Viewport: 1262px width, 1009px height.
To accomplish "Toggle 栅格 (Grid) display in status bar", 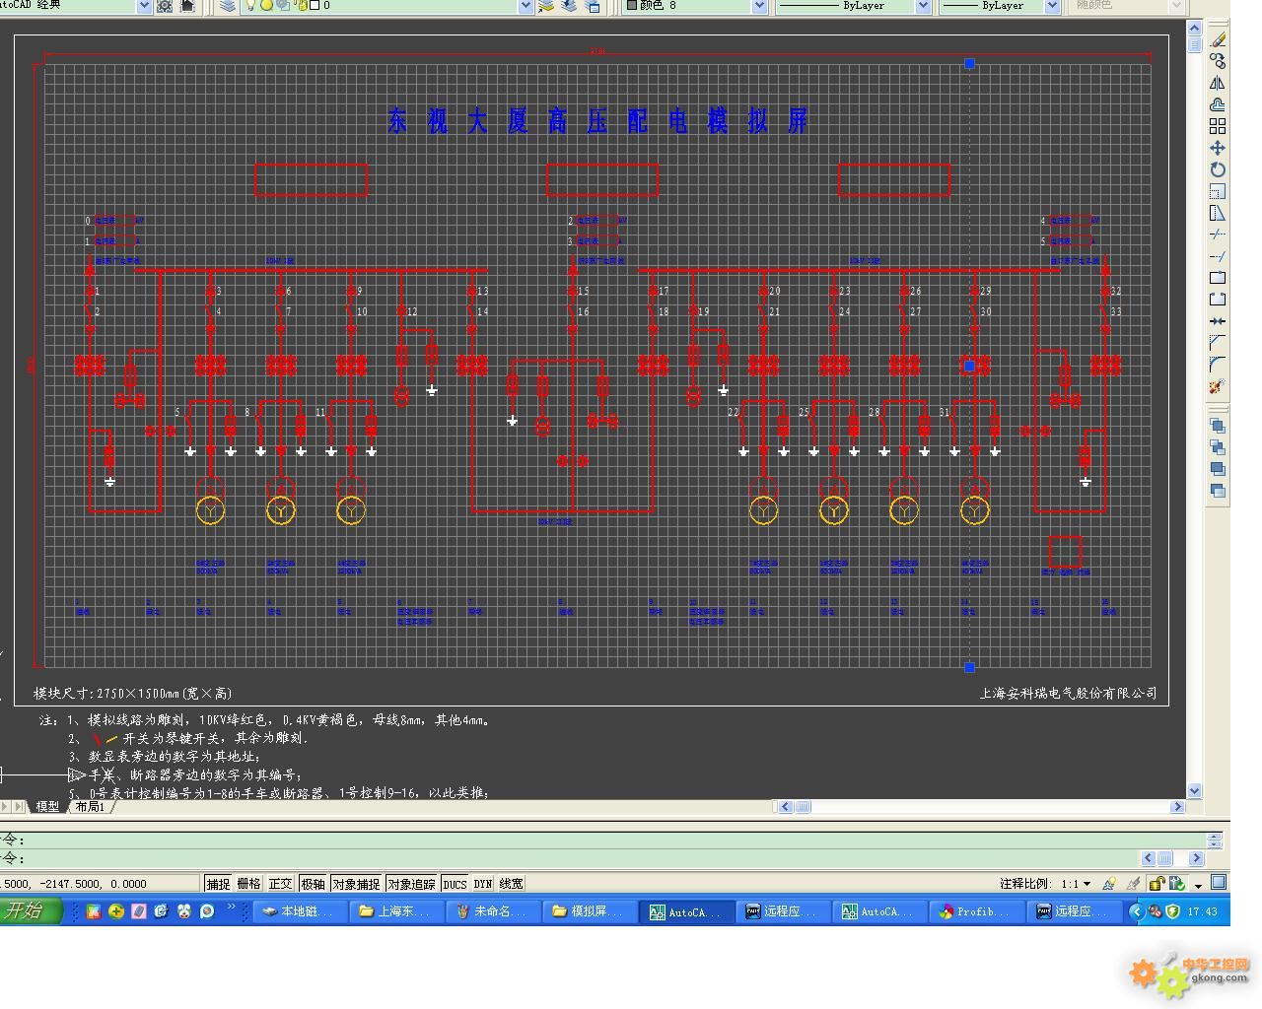I will pyautogui.click(x=249, y=884).
